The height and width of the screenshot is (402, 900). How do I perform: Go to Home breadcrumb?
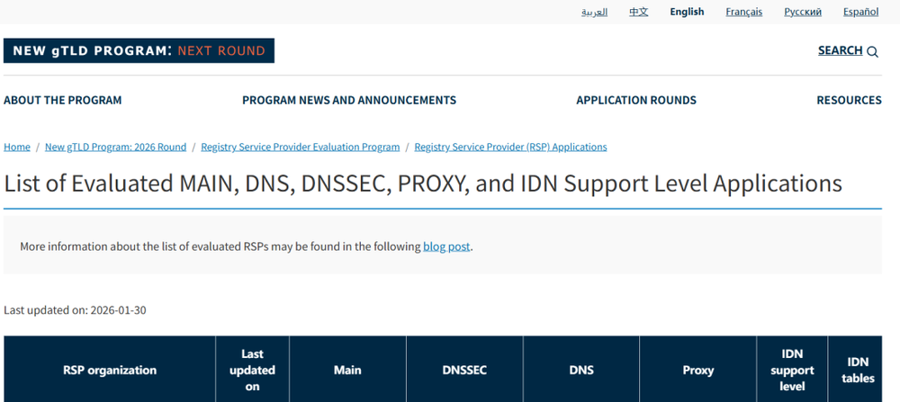point(17,147)
